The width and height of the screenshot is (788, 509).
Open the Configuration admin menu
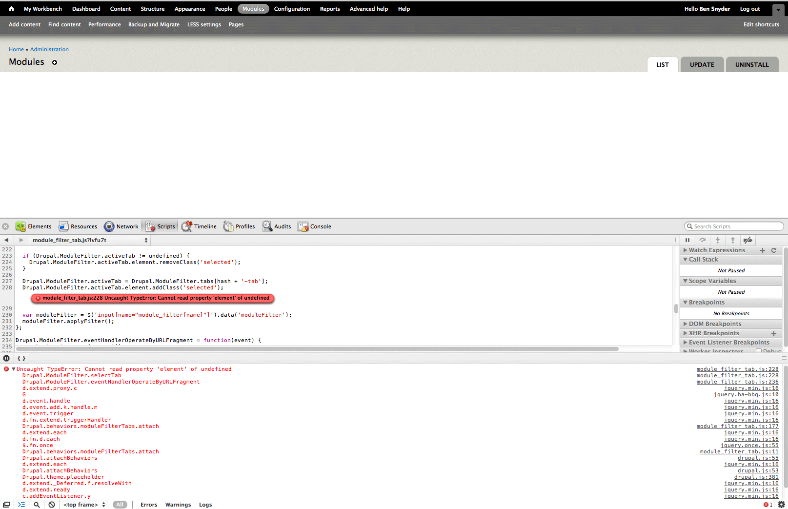(x=292, y=9)
